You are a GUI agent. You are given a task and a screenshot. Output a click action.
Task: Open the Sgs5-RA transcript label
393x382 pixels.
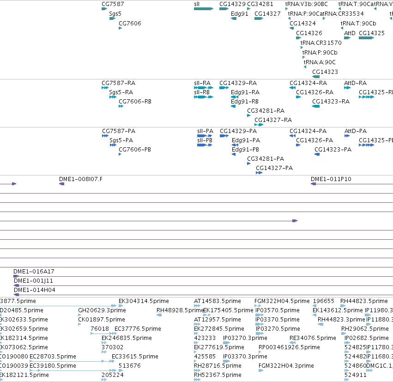[121, 92]
